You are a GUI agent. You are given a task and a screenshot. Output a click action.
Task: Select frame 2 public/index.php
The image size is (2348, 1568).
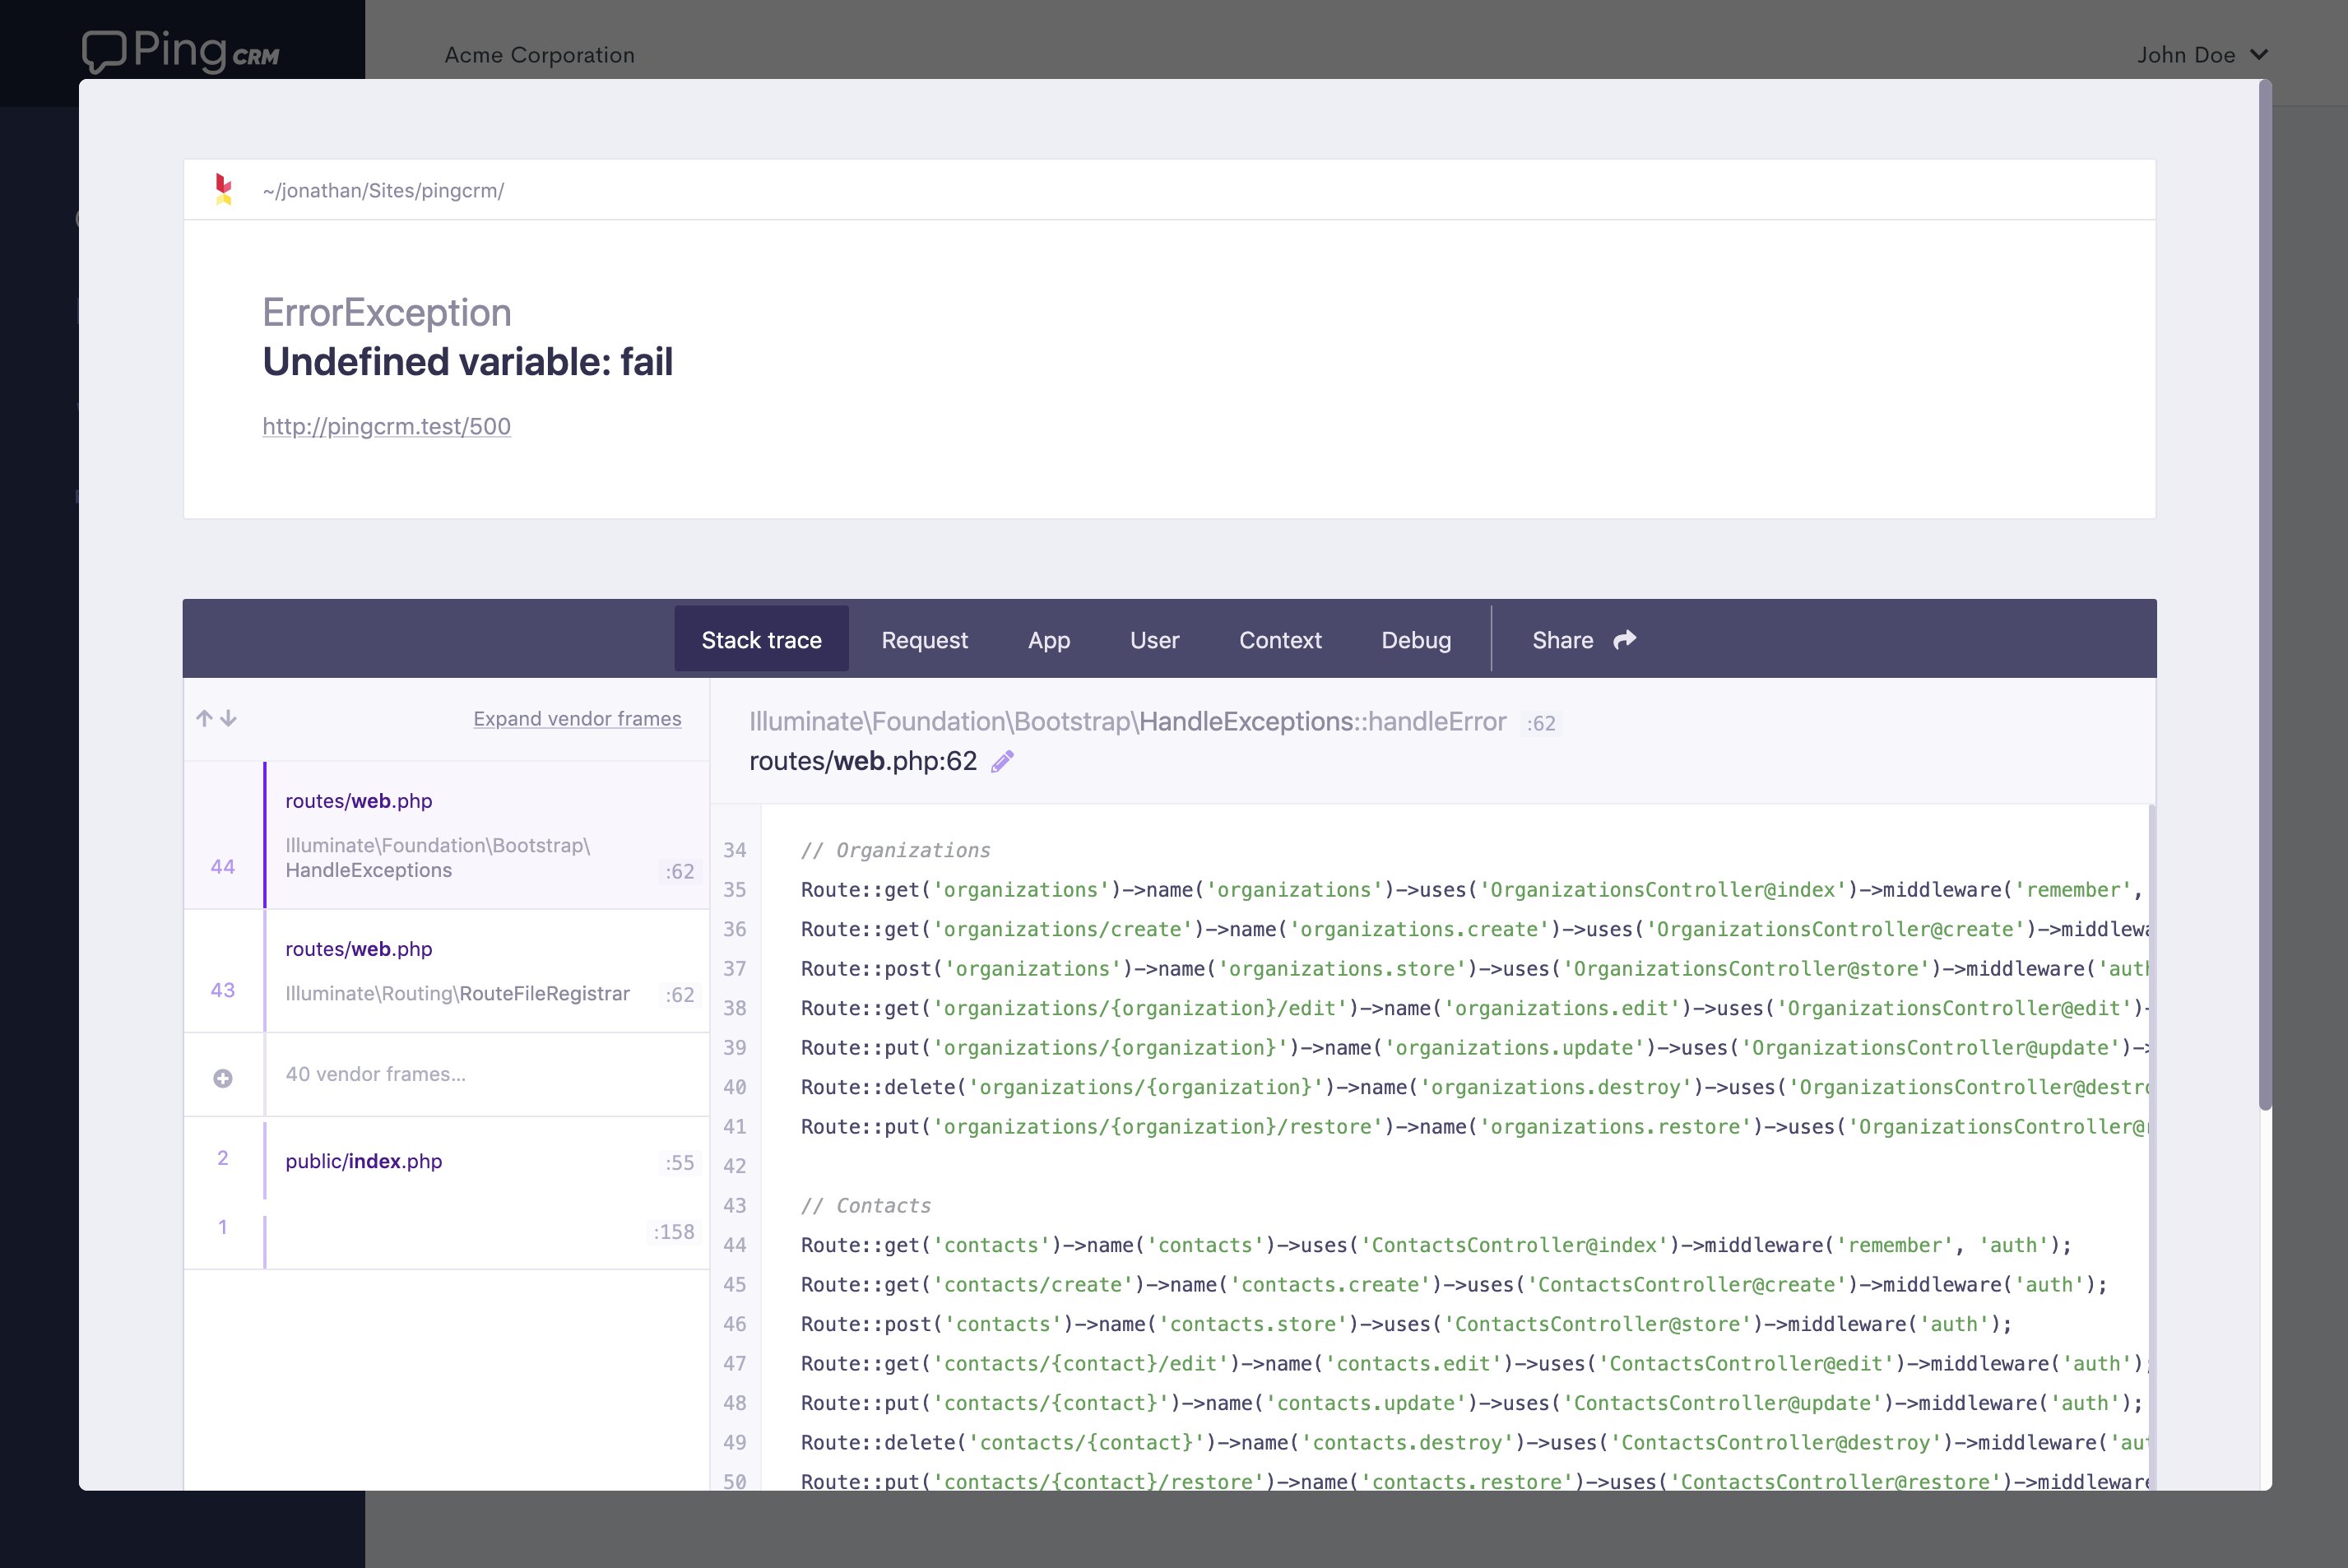click(446, 1160)
